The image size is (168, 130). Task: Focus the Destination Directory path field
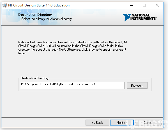(x=73, y=85)
